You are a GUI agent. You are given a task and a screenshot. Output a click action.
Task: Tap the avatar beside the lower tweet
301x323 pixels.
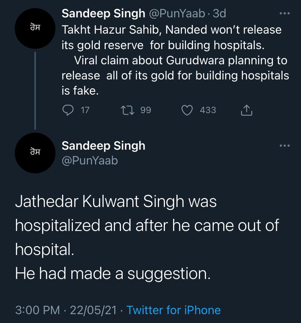[x=35, y=153]
